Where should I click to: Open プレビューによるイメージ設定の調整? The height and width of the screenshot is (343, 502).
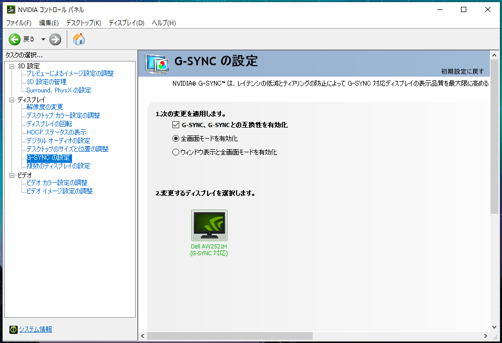coord(70,73)
